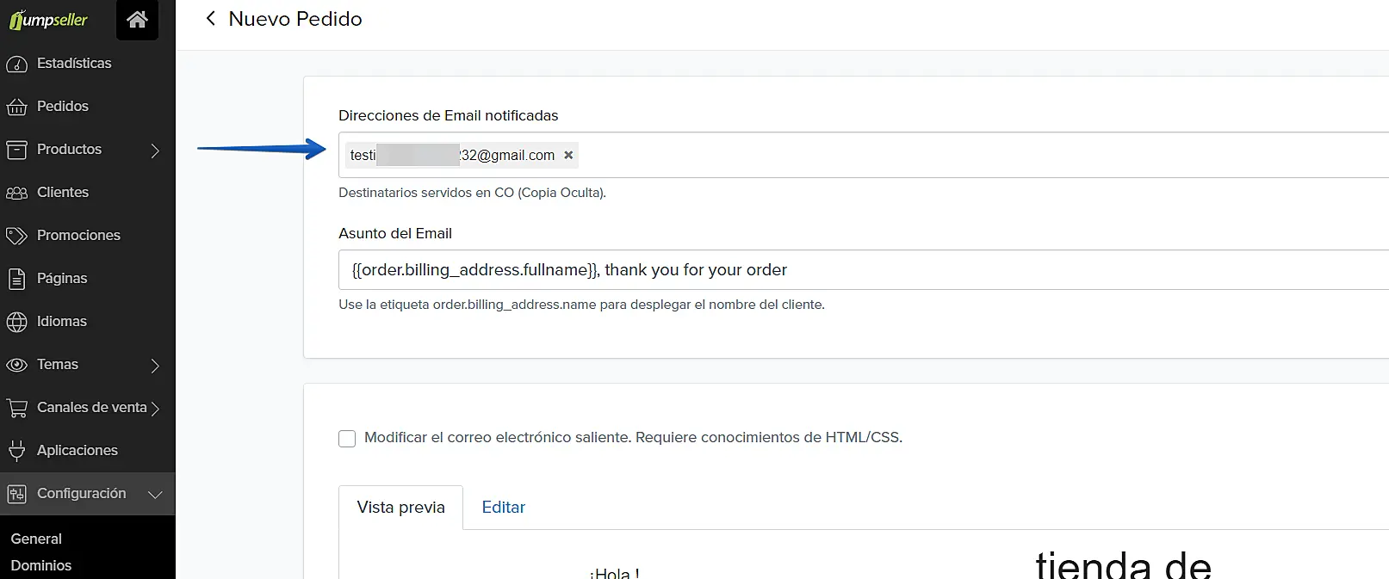Select the Vista previa tab
Screen dimensions: 1389x579
coord(400,508)
